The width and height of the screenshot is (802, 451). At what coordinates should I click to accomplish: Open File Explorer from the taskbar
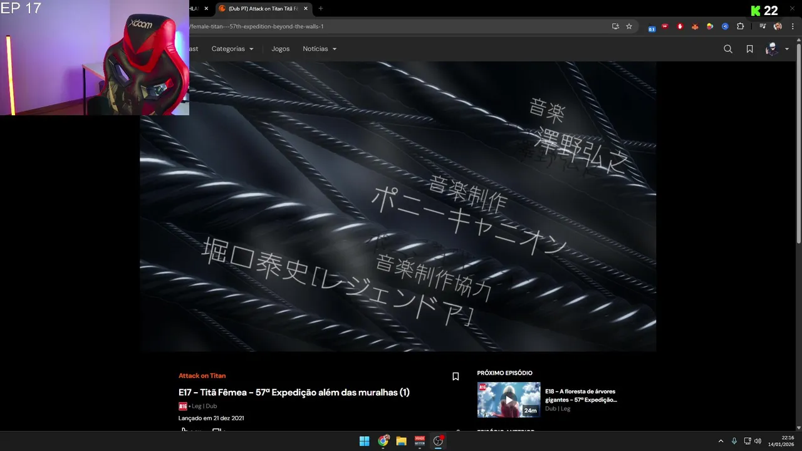(401, 441)
